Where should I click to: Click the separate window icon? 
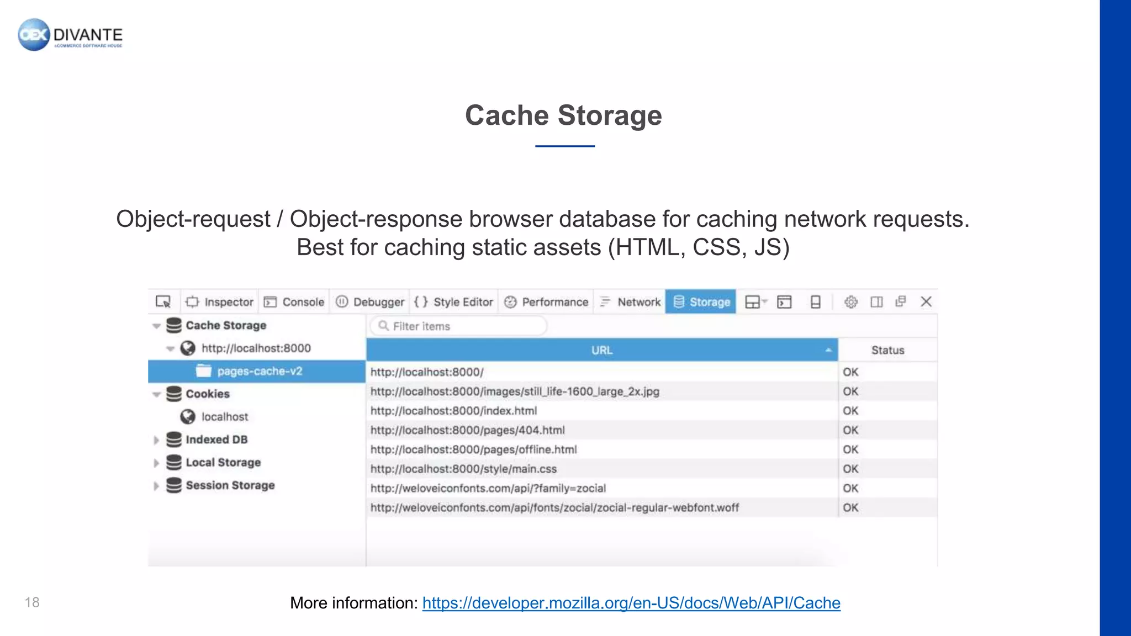coord(901,301)
